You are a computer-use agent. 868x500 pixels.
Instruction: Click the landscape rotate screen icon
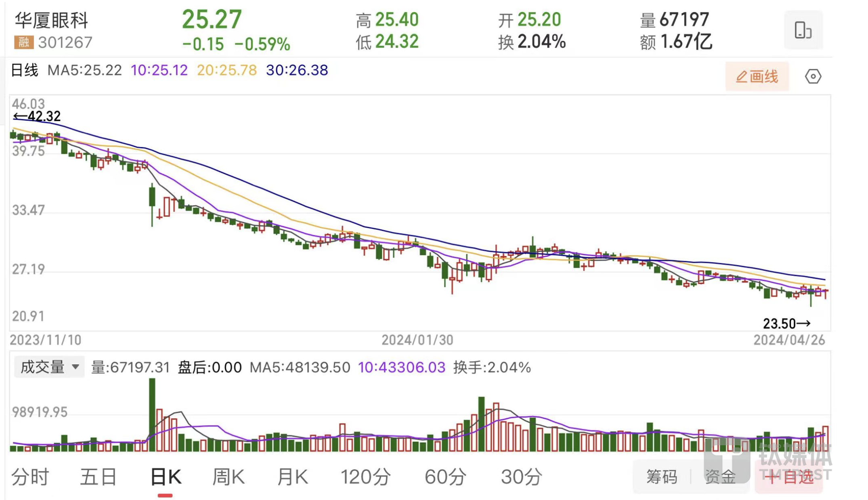[x=803, y=30]
